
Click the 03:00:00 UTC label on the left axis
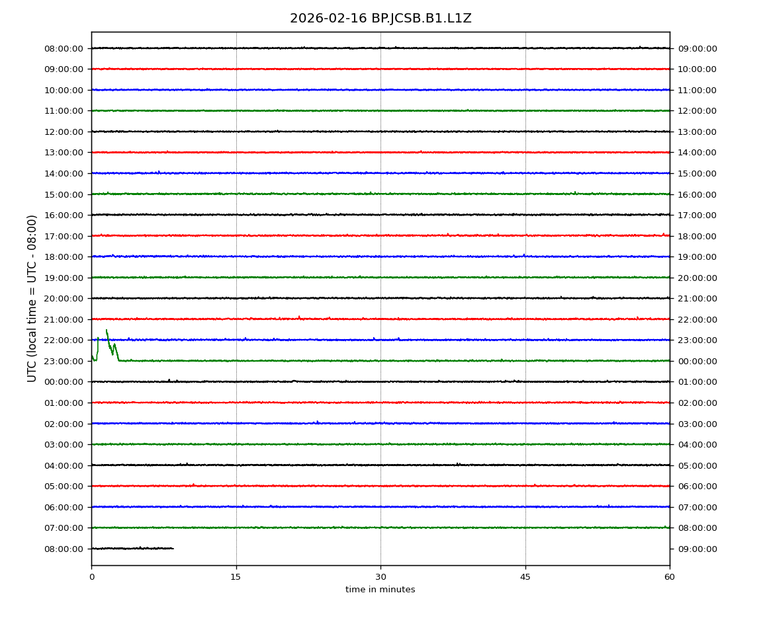[64, 444]
